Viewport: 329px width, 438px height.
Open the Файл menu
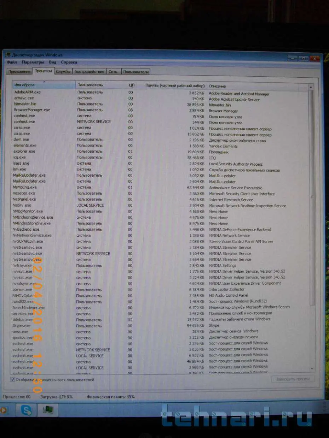click(12, 63)
